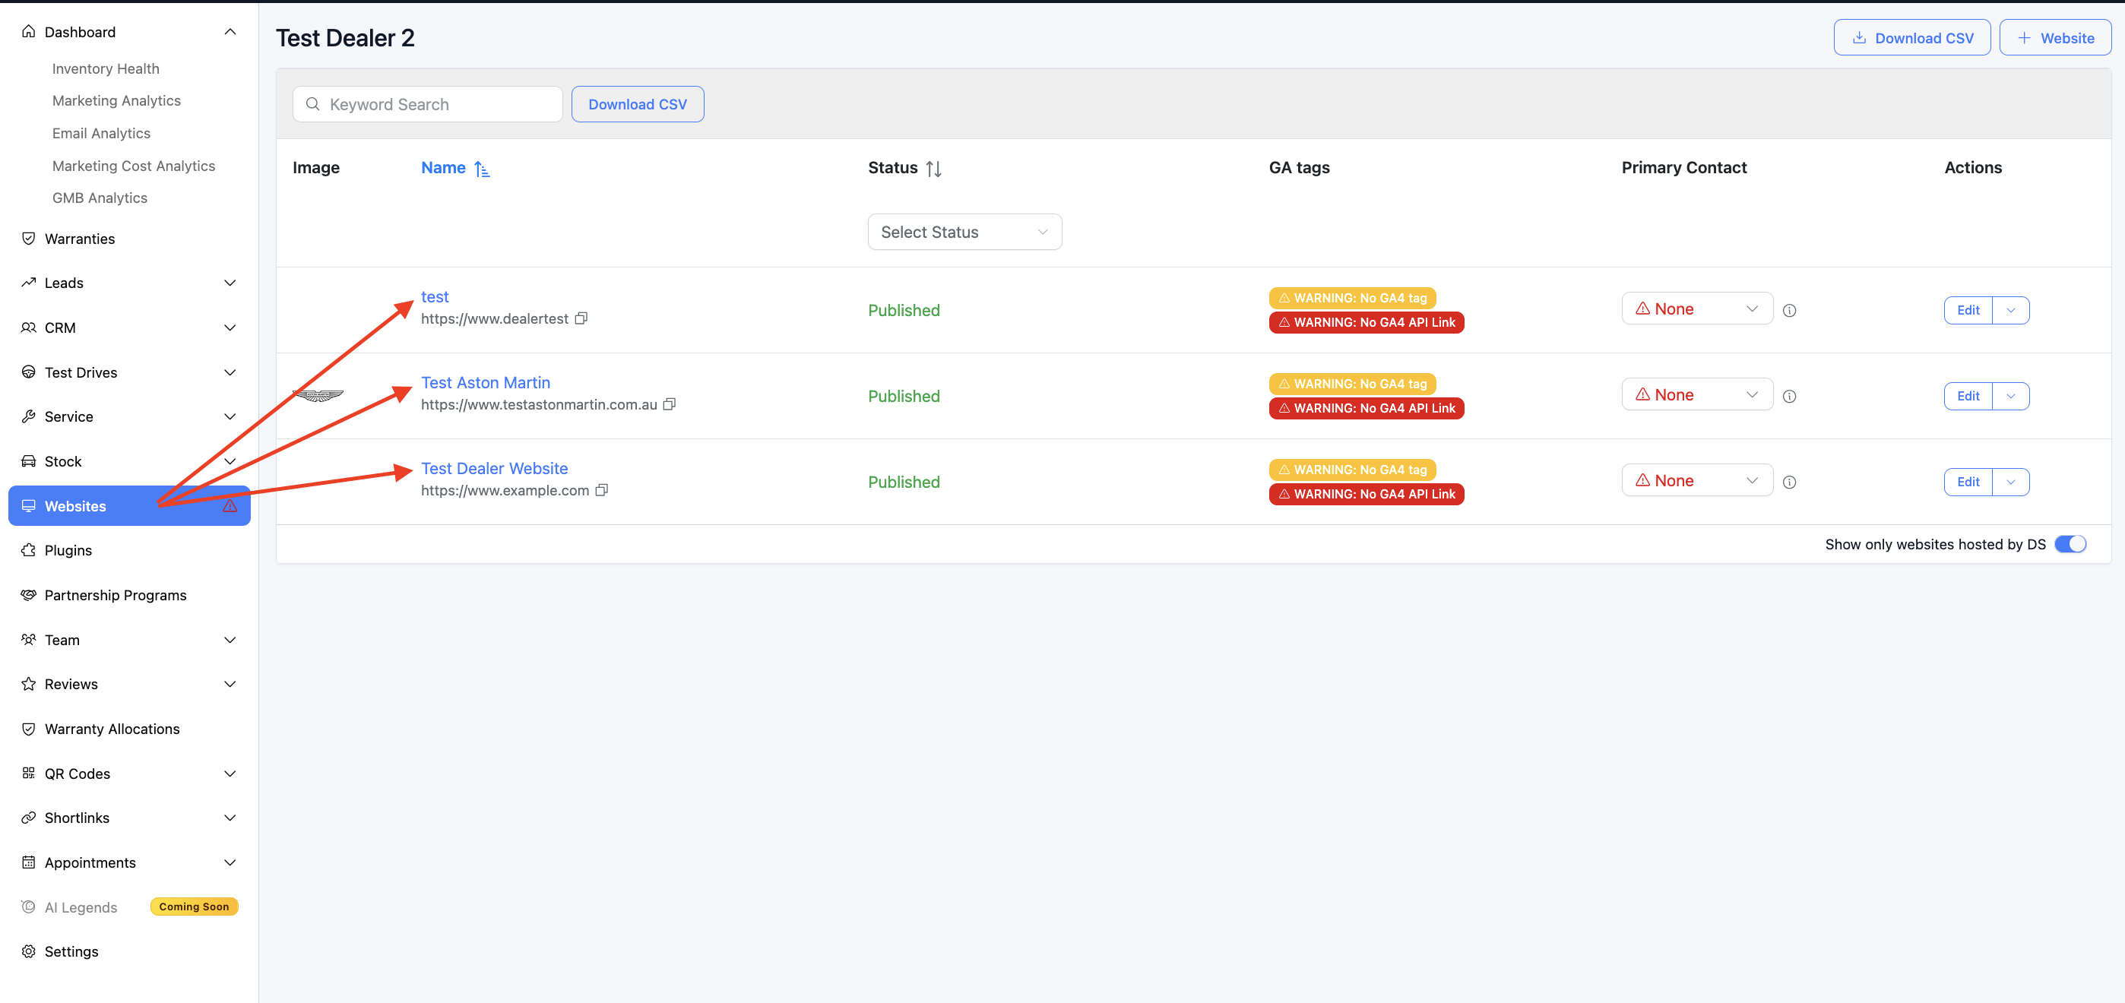Image resolution: width=2125 pixels, height=1003 pixels.
Task: Copy the dealertest URL with copy icon
Action: 581,318
